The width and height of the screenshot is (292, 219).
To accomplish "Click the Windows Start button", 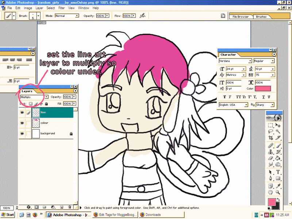I will tap(8, 215).
